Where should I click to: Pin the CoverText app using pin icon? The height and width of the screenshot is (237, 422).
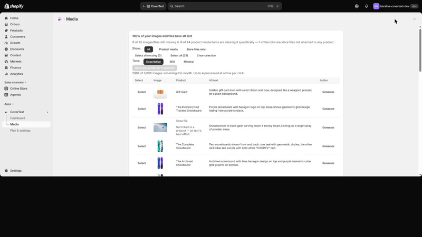point(47,112)
